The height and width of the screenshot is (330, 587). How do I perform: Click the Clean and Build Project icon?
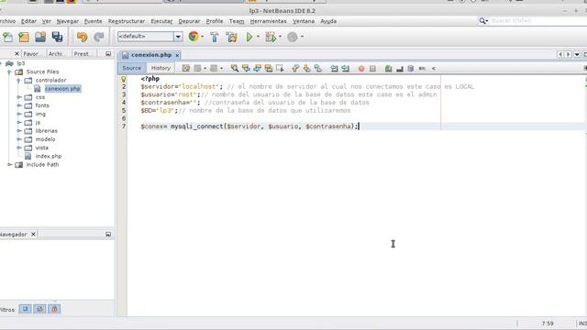[232, 37]
